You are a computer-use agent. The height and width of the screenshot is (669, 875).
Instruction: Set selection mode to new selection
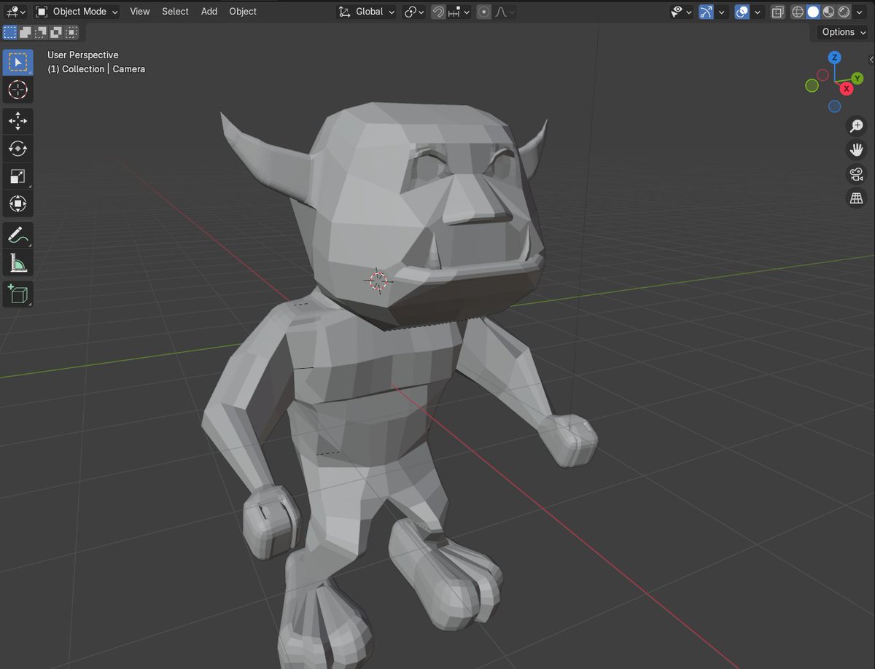pos(9,32)
